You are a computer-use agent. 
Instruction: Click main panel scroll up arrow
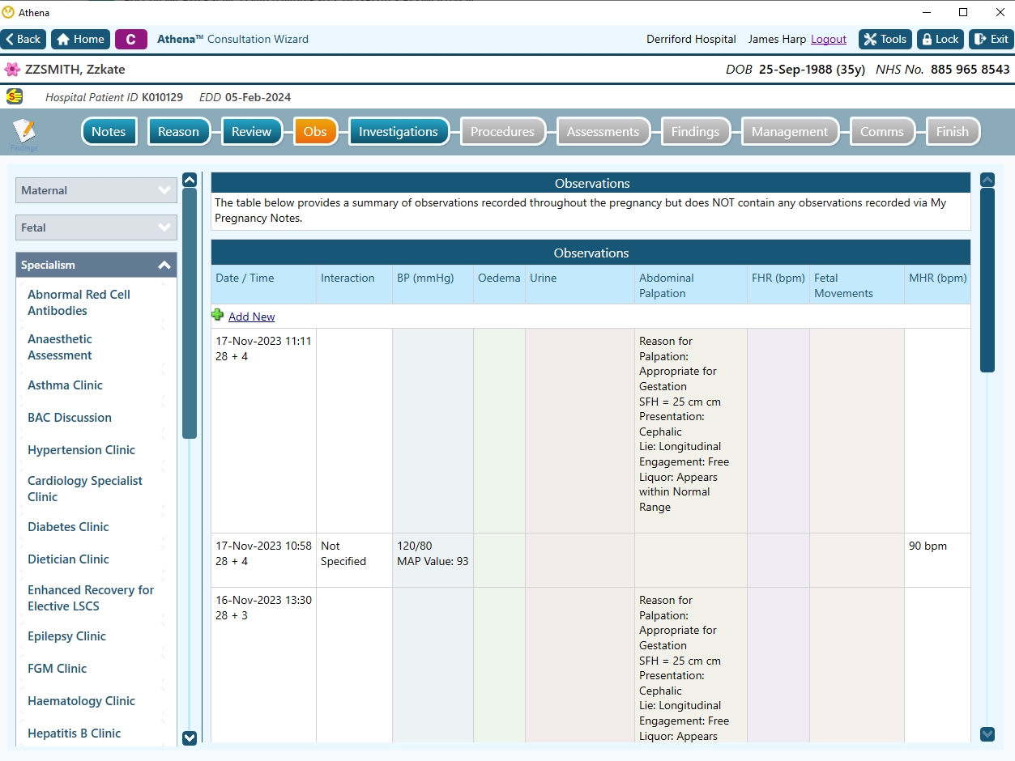click(987, 180)
